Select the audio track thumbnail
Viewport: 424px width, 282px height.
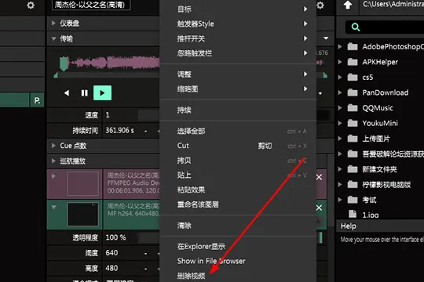(82, 183)
